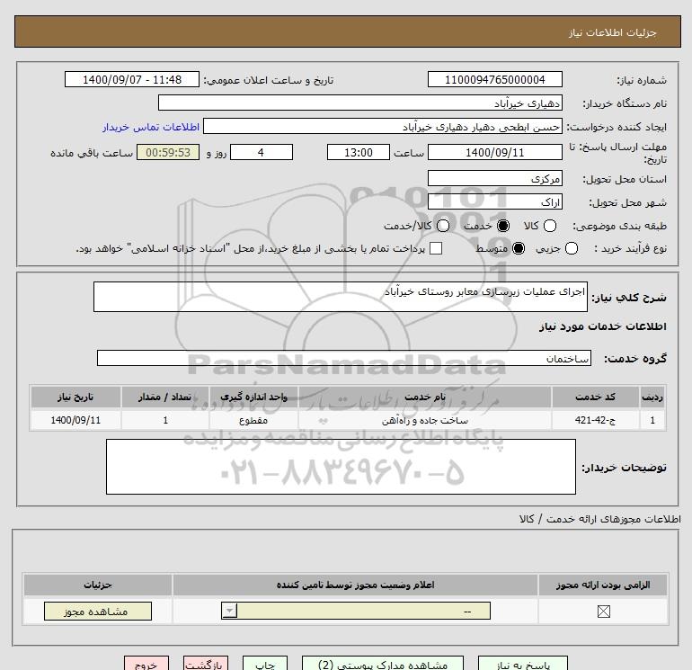This screenshot has height=670, width=692.
Task: Open the اطلاعات تماس خریدار link
Action: (x=151, y=127)
